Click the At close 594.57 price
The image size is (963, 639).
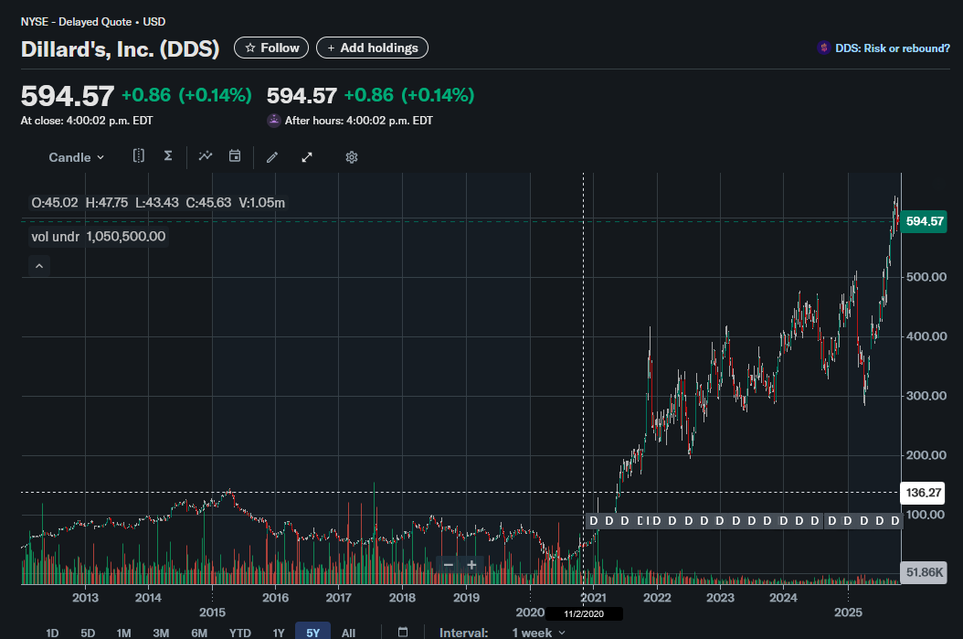67,96
